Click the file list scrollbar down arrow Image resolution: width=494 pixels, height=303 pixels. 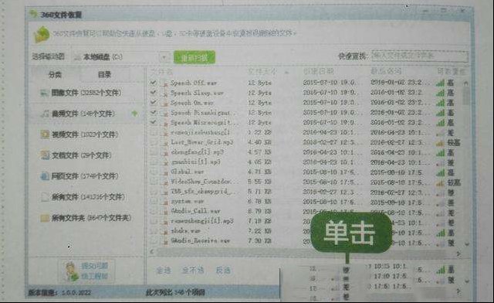click(x=466, y=244)
